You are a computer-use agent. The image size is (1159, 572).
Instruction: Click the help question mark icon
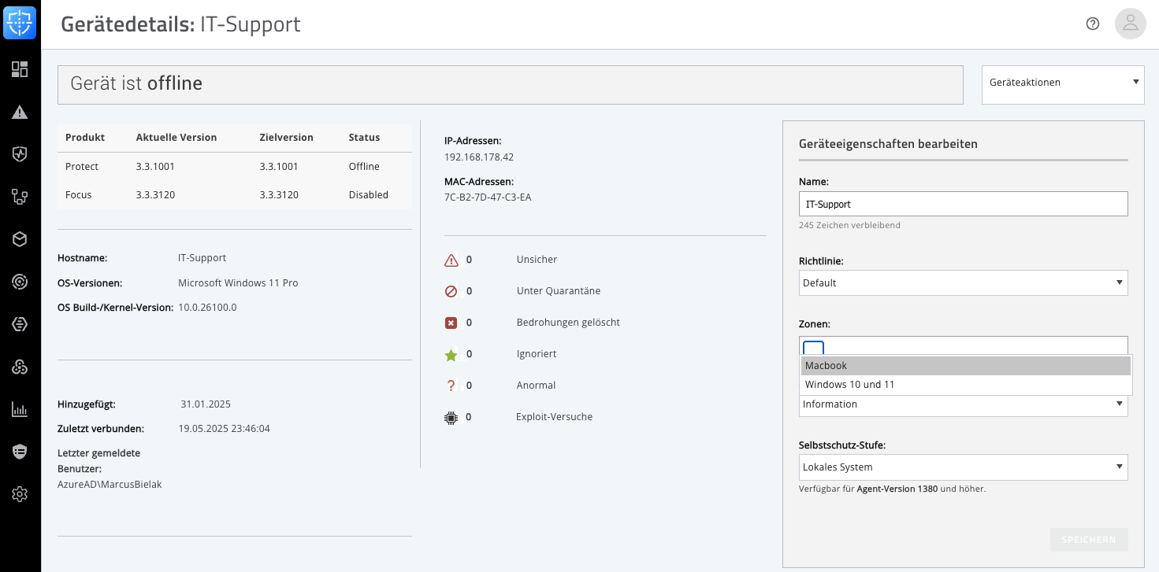coord(1092,24)
